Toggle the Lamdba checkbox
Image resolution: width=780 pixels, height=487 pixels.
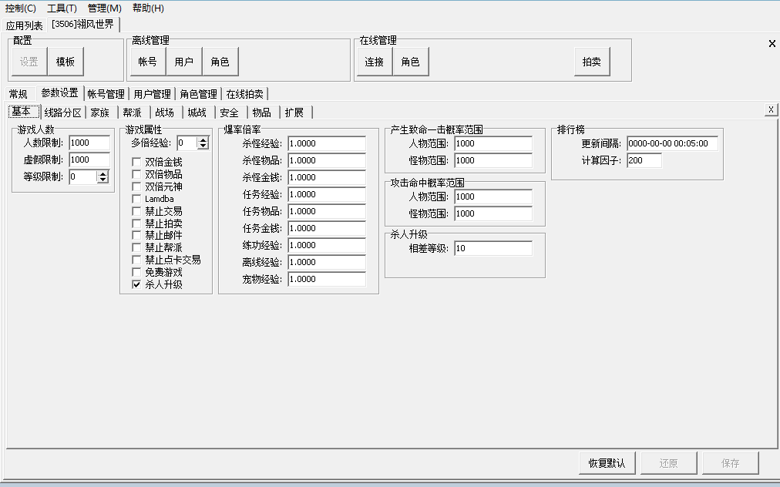(136, 199)
